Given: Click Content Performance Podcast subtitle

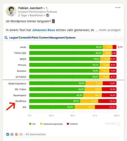Looking at the screenshot, I should click(x=37, y=12).
